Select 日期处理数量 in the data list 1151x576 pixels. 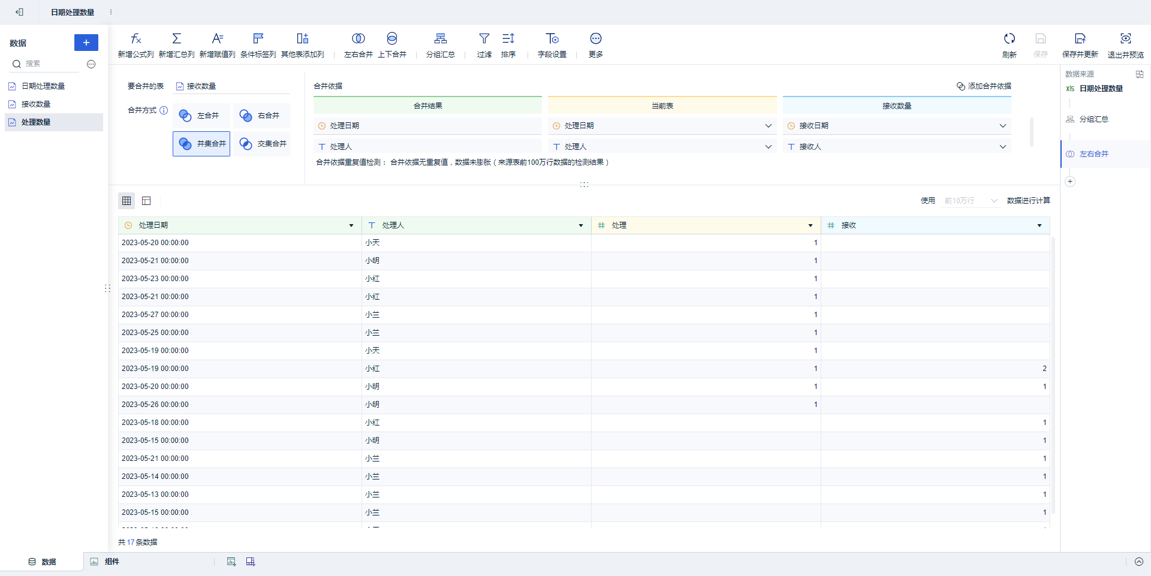point(54,86)
